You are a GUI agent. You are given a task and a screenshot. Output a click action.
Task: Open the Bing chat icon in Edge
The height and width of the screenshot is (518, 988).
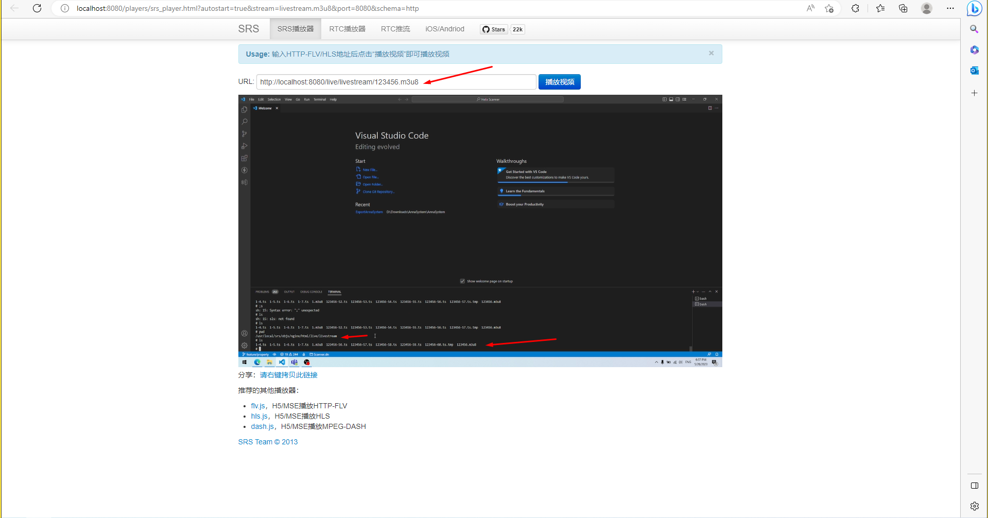coord(974,9)
